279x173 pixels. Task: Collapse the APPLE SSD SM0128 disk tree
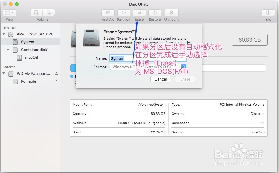[4, 34]
